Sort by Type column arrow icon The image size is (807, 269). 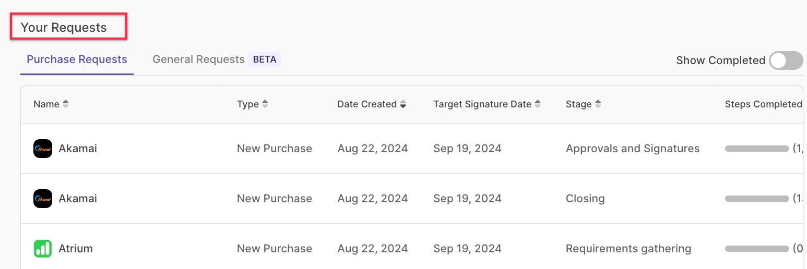(265, 104)
